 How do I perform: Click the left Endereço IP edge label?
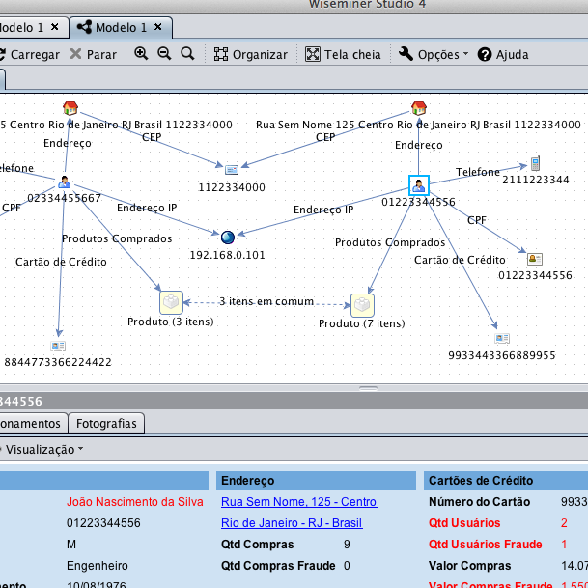click(x=147, y=208)
